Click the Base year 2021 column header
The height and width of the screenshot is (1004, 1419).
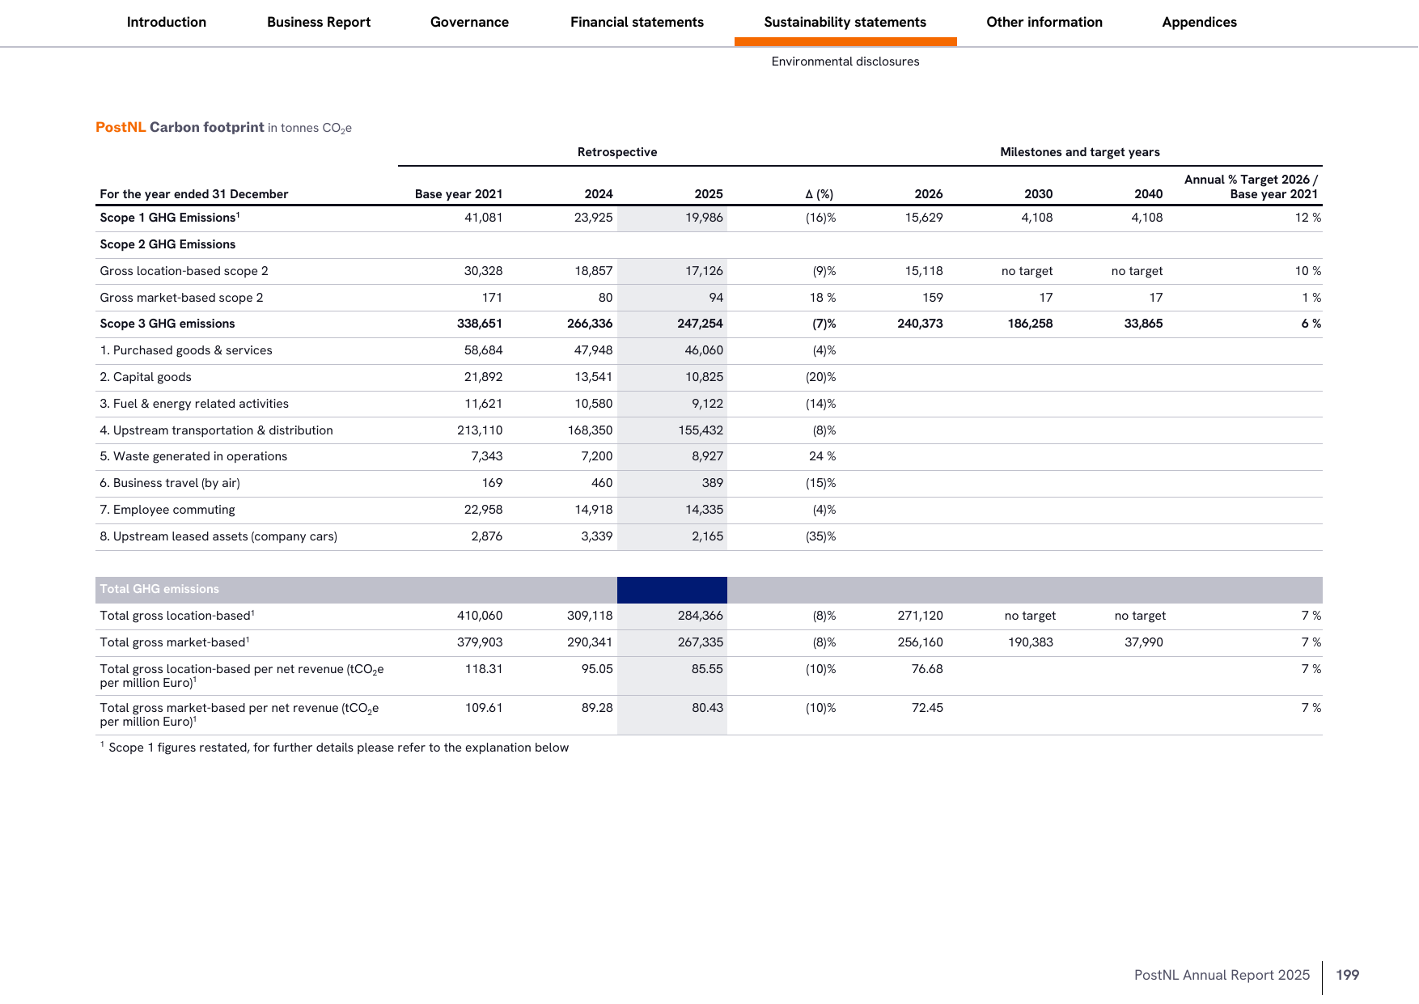coord(459,194)
